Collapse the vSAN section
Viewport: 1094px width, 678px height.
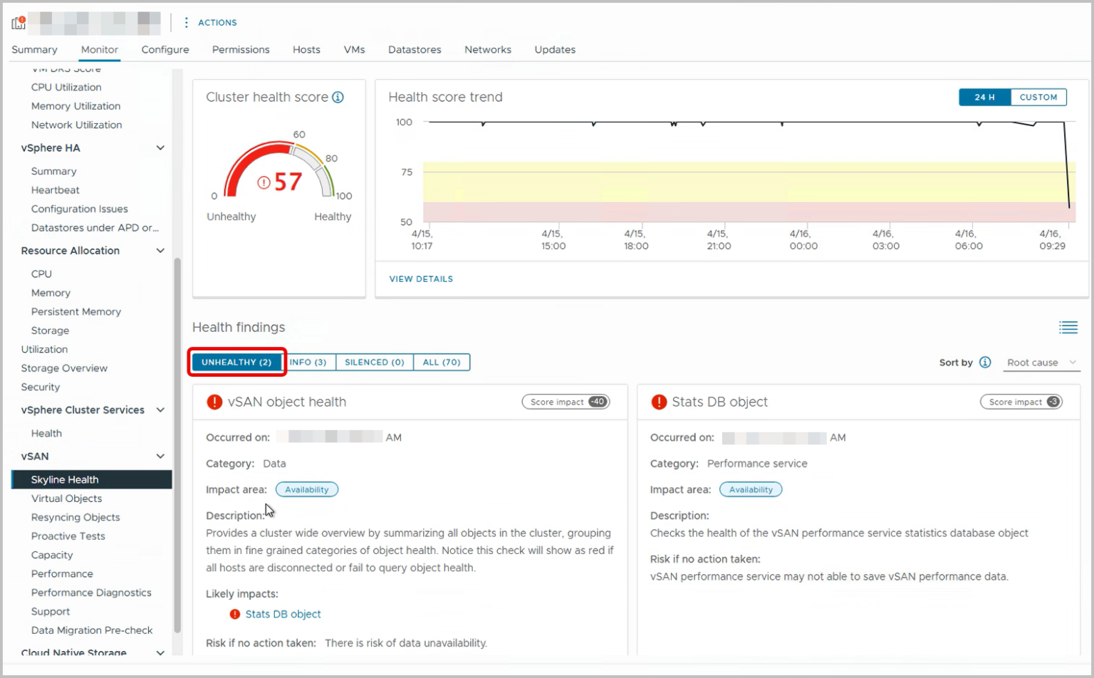[x=160, y=456]
